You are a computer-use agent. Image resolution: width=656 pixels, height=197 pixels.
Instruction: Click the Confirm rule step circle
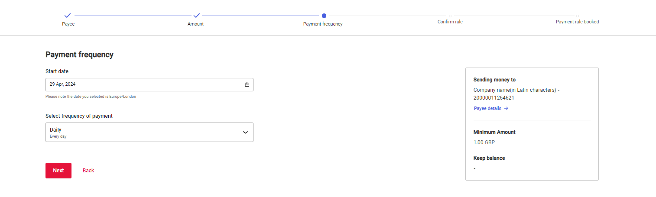point(450,16)
